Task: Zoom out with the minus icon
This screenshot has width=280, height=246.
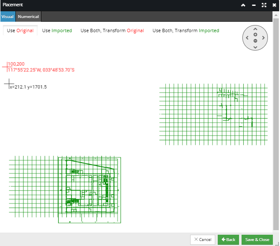Action: point(255,41)
